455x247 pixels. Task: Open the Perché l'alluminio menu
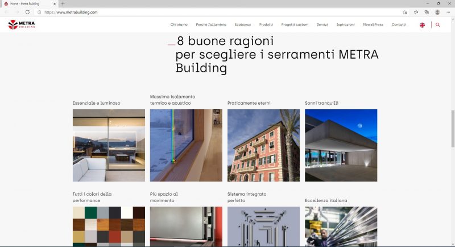(211, 24)
